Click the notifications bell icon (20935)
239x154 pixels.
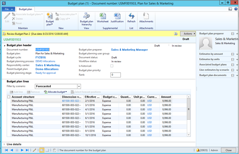click(x=198, y=150)
